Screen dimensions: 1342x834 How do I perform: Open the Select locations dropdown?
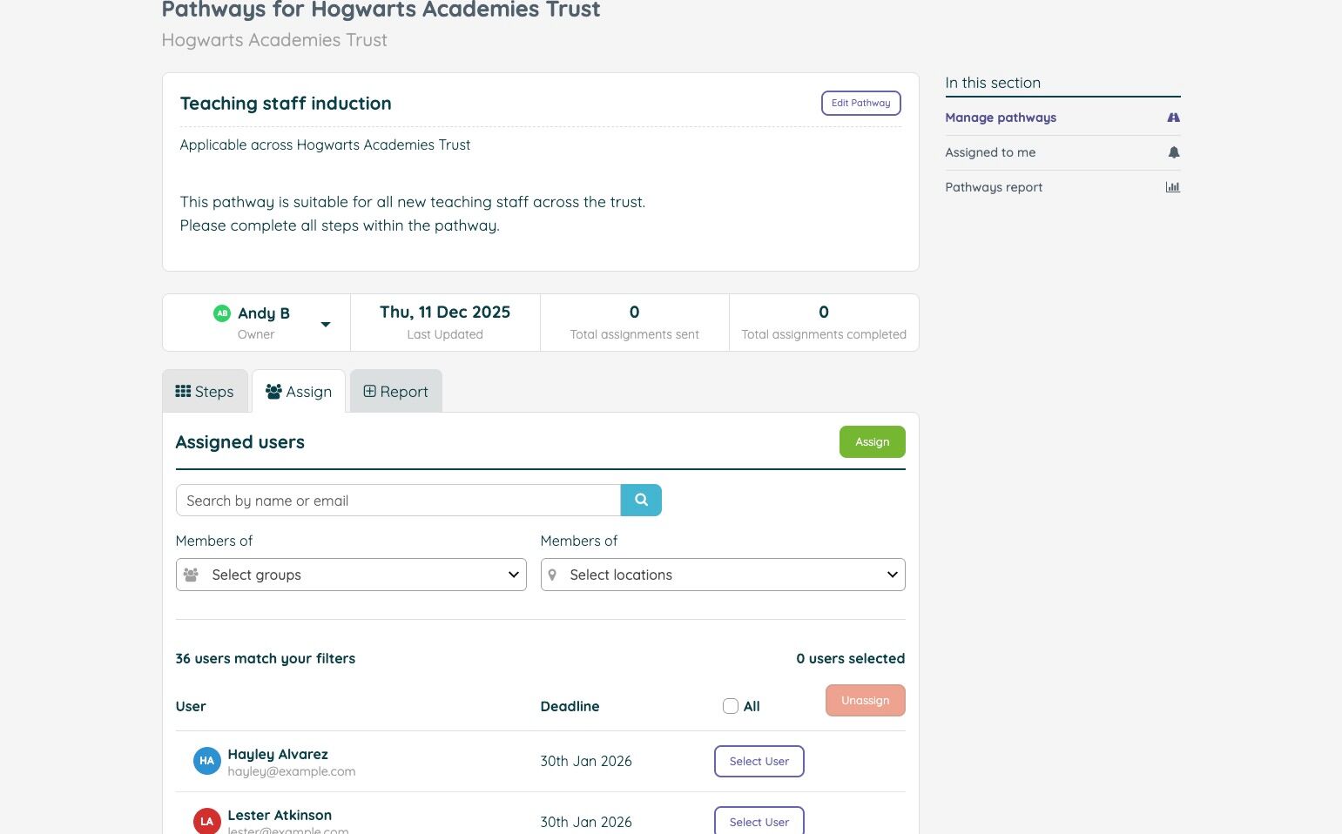tap(722, 575)
